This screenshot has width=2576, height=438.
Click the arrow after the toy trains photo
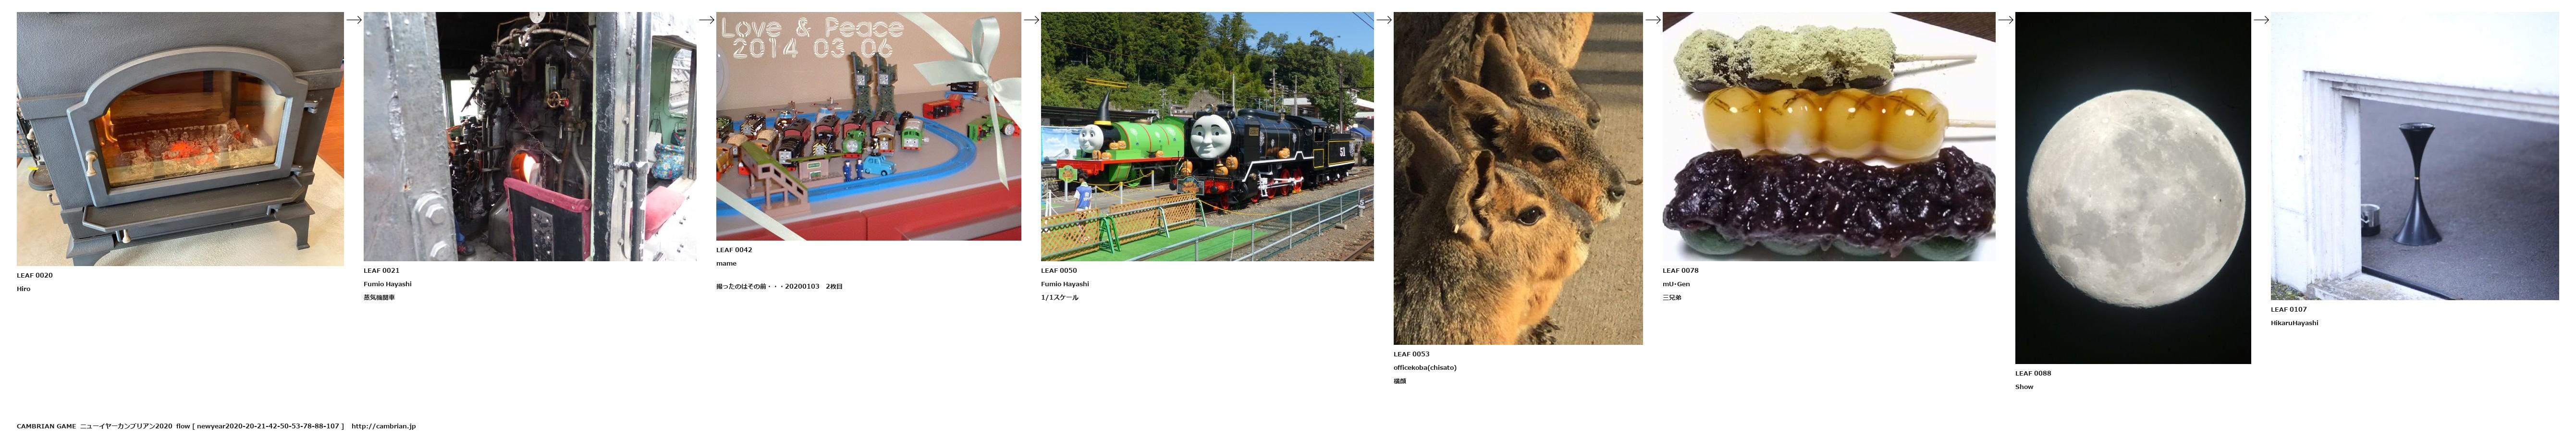(x=1031, y=20)
